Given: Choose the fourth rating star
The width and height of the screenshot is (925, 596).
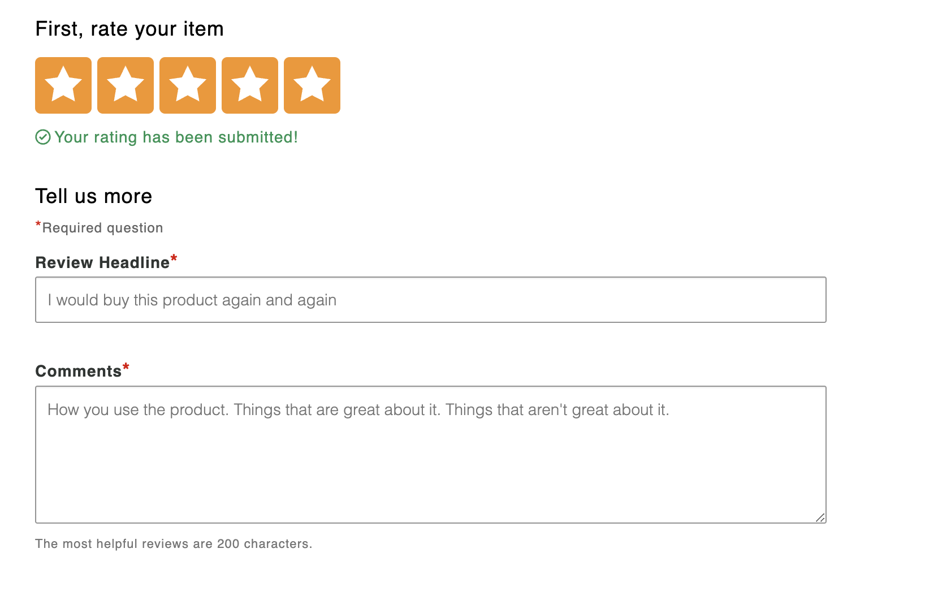Looking at the screenshot, I should [x=250, y=85].
